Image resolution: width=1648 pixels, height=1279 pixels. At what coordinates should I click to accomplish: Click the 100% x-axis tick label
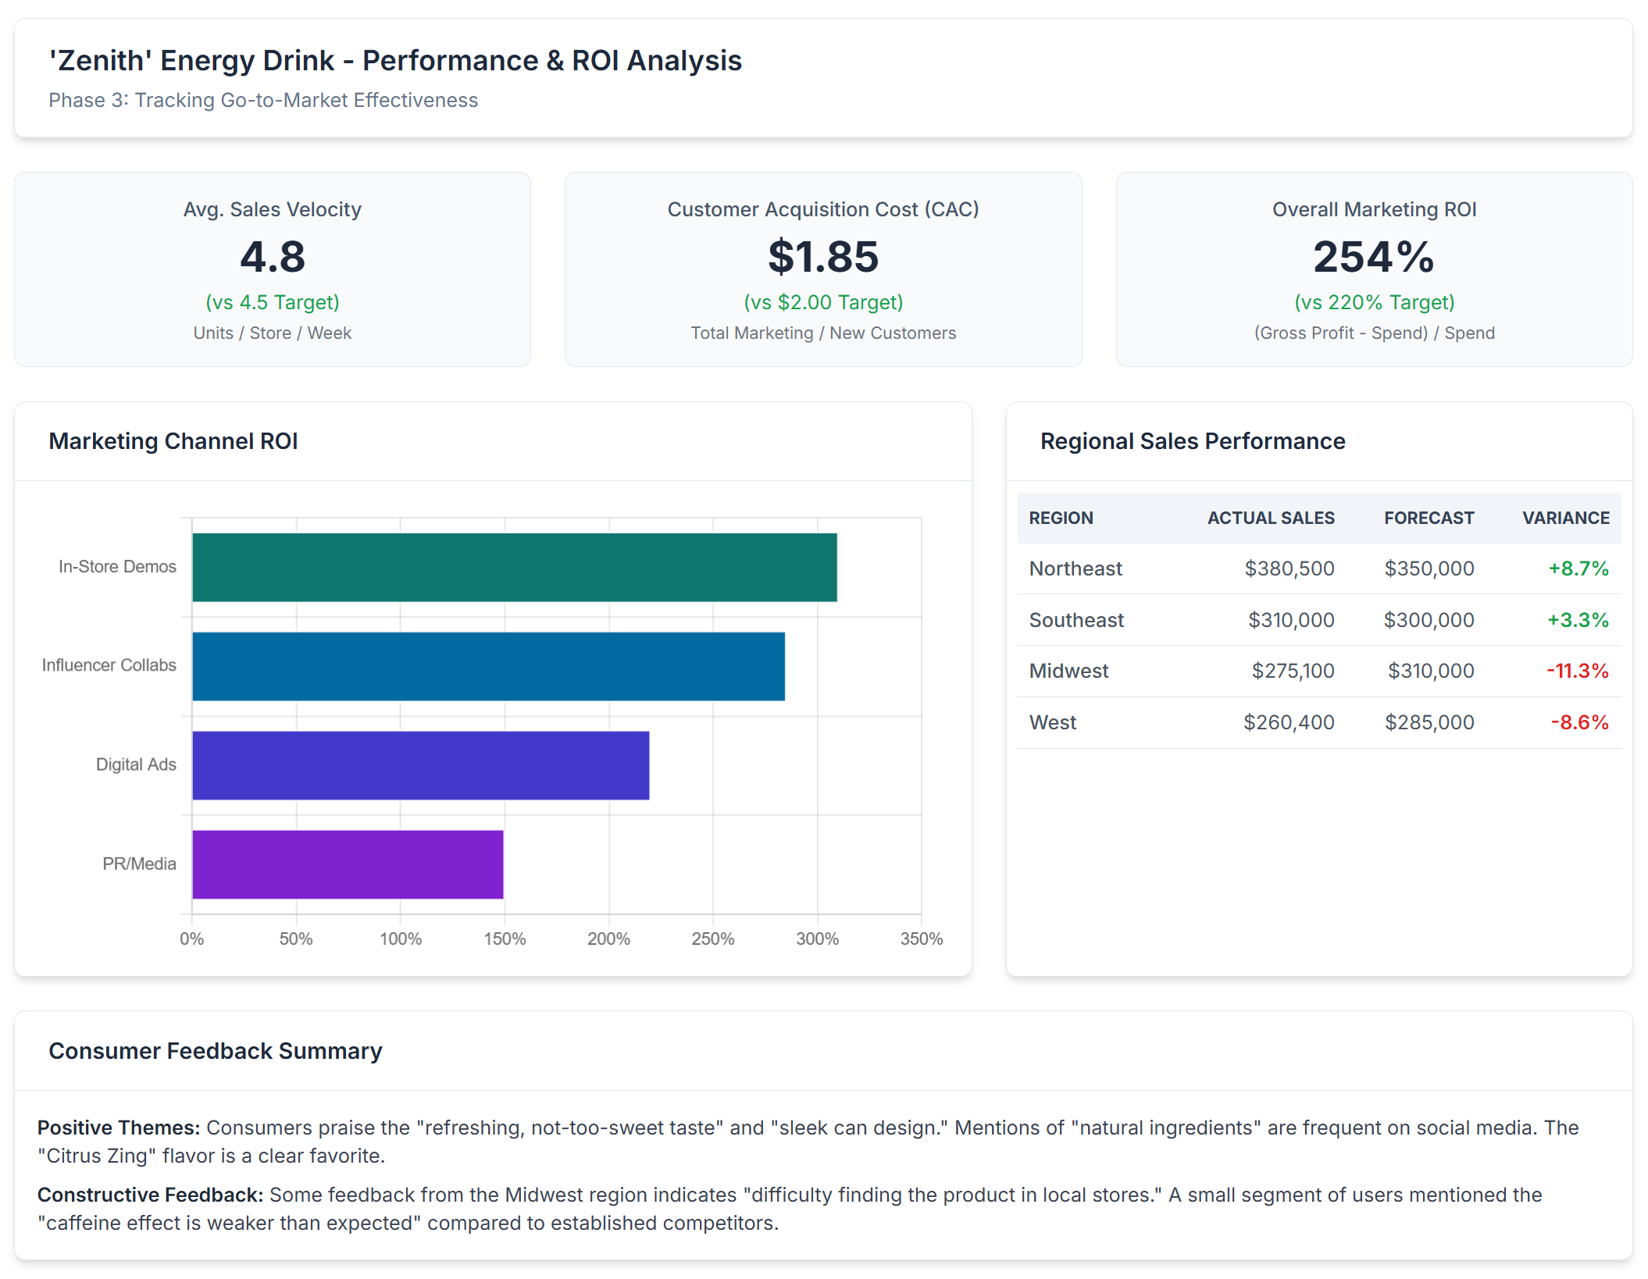pyautogui.click(x=401, y=939)
